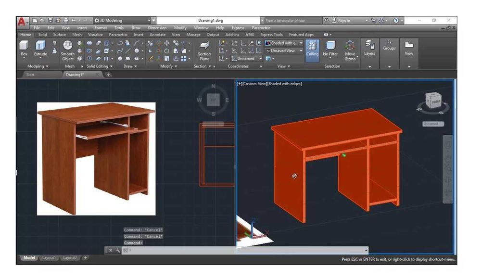Click the [Custom View] viewport label
The height and width of the screenshot is (279, 481).
tap(254, 84)
